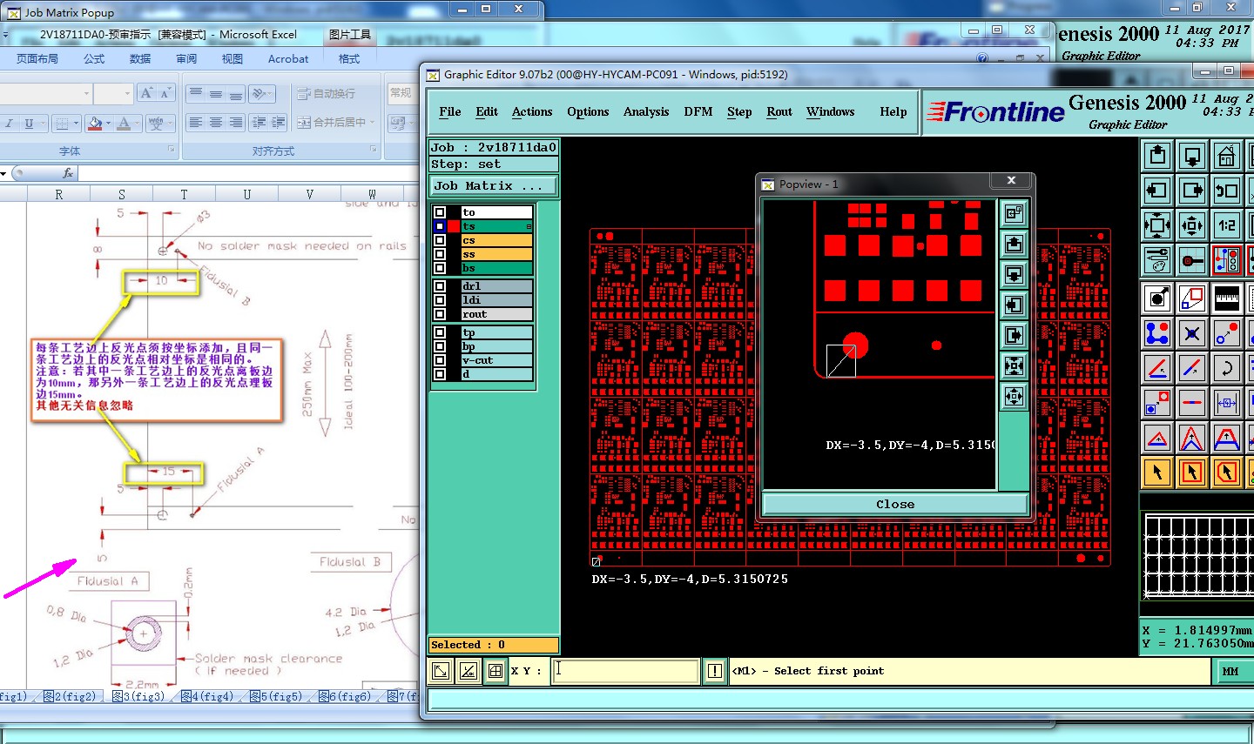Open the wrench and palette settings icon
1254x744 pixels.
click(x=1157, y=260)
